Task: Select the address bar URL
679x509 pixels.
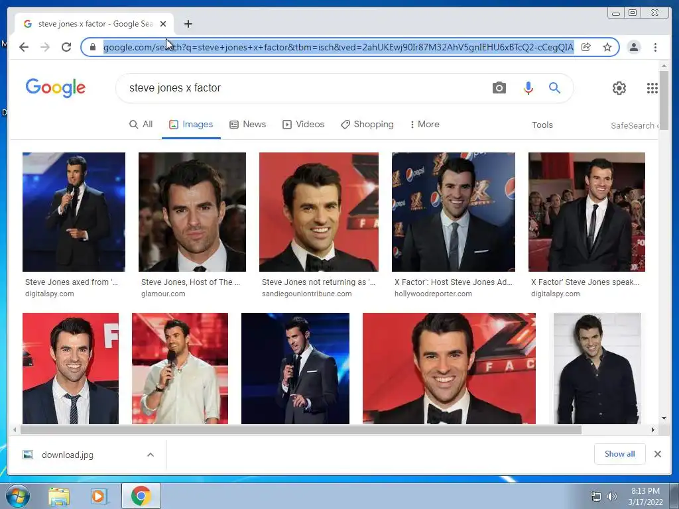Action: (x=338, y=47)
